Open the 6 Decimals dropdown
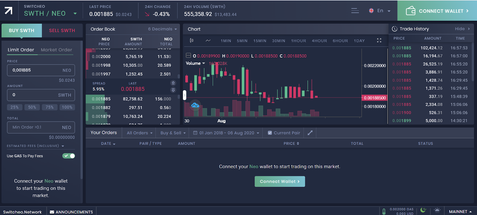This screenshot has width=477, height=215. pyautogui.click(x=162, y=29)
